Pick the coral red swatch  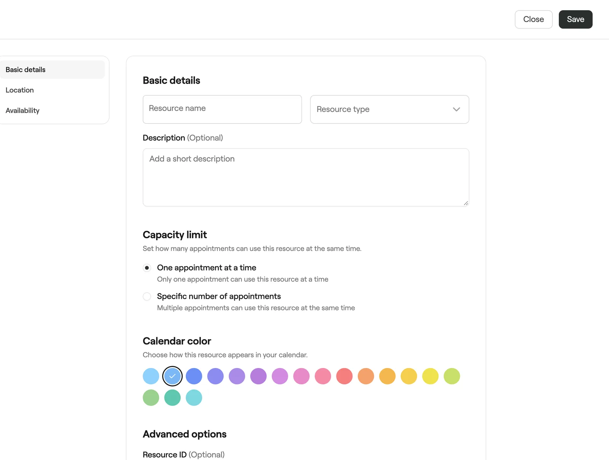344,376
